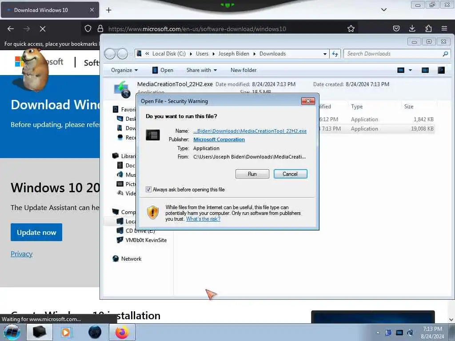The width and height of the screenshot is (455, 341).
Task: Click the Firefox back arrow
Action: [x=11, y=29]
